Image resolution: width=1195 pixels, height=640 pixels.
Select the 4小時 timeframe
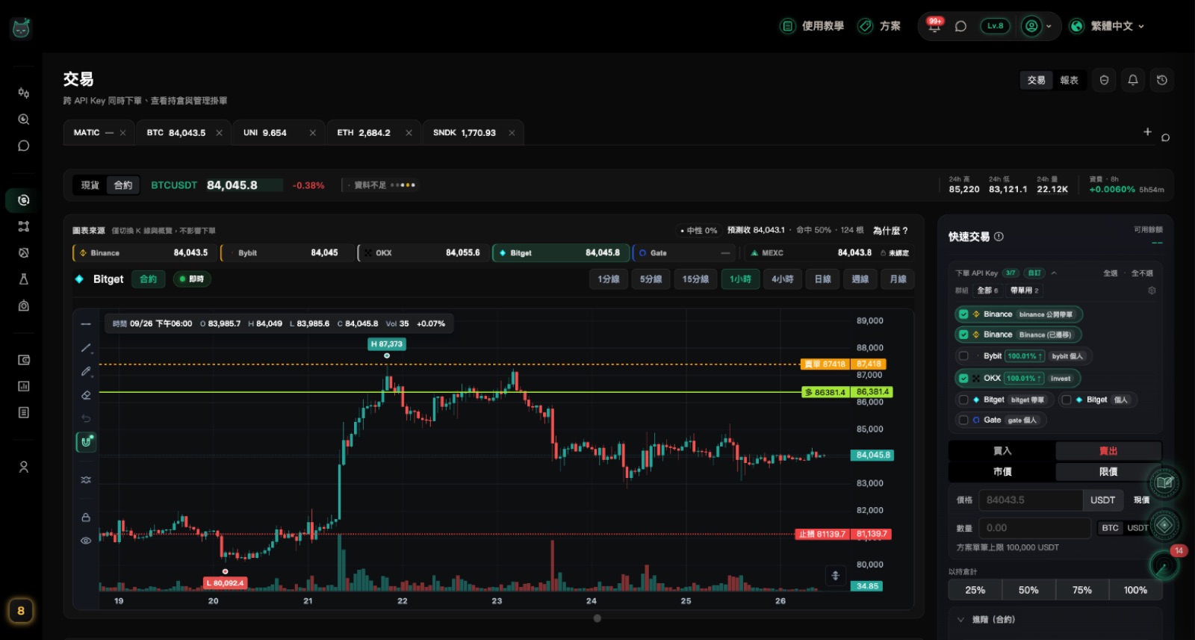[782, 279]
